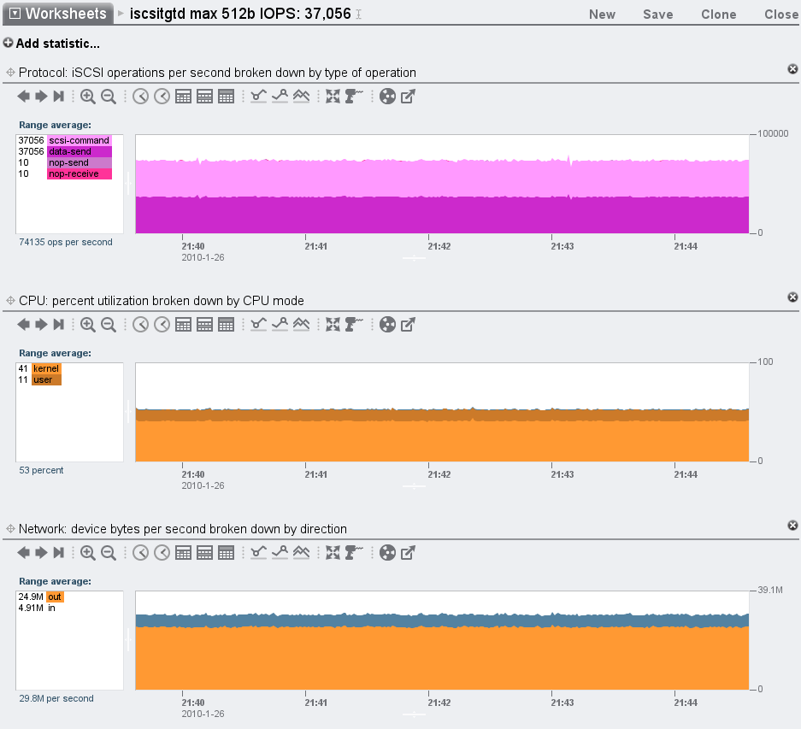The image size is (801, 729).
Task: Select the scsi-command color legend entry
Action: pos(79,140)
